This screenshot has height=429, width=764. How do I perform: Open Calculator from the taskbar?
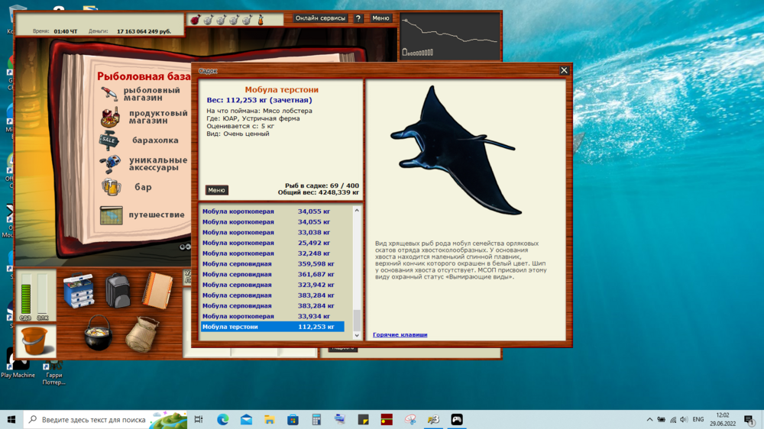pyautogui.click(x=316, y=419)
